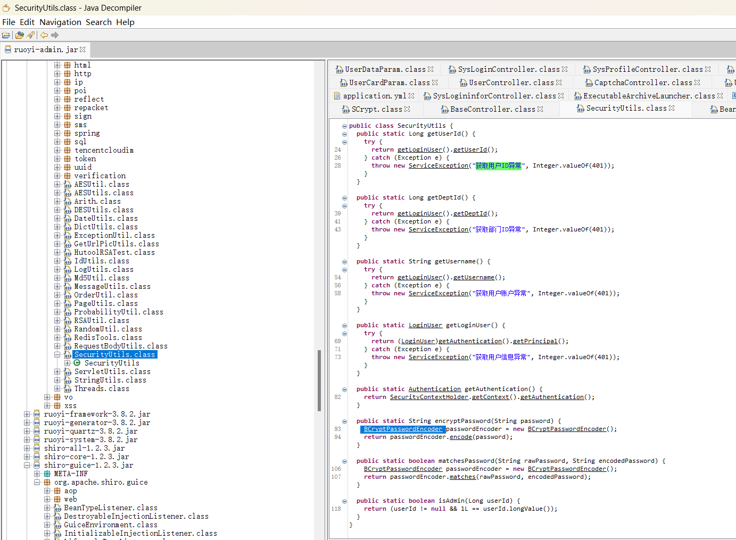Close the application.yml tab
The height and width of the screenshot is (540, 736).
(411, 96)
